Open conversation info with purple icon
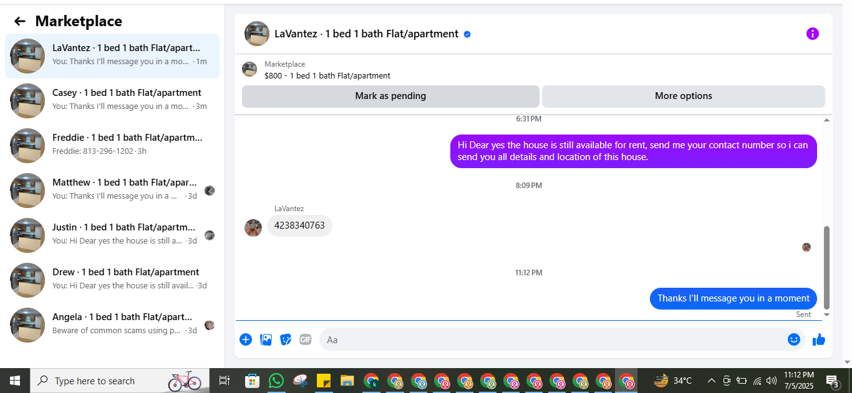The width and height of the screenshot is (852, 393). 812,34
